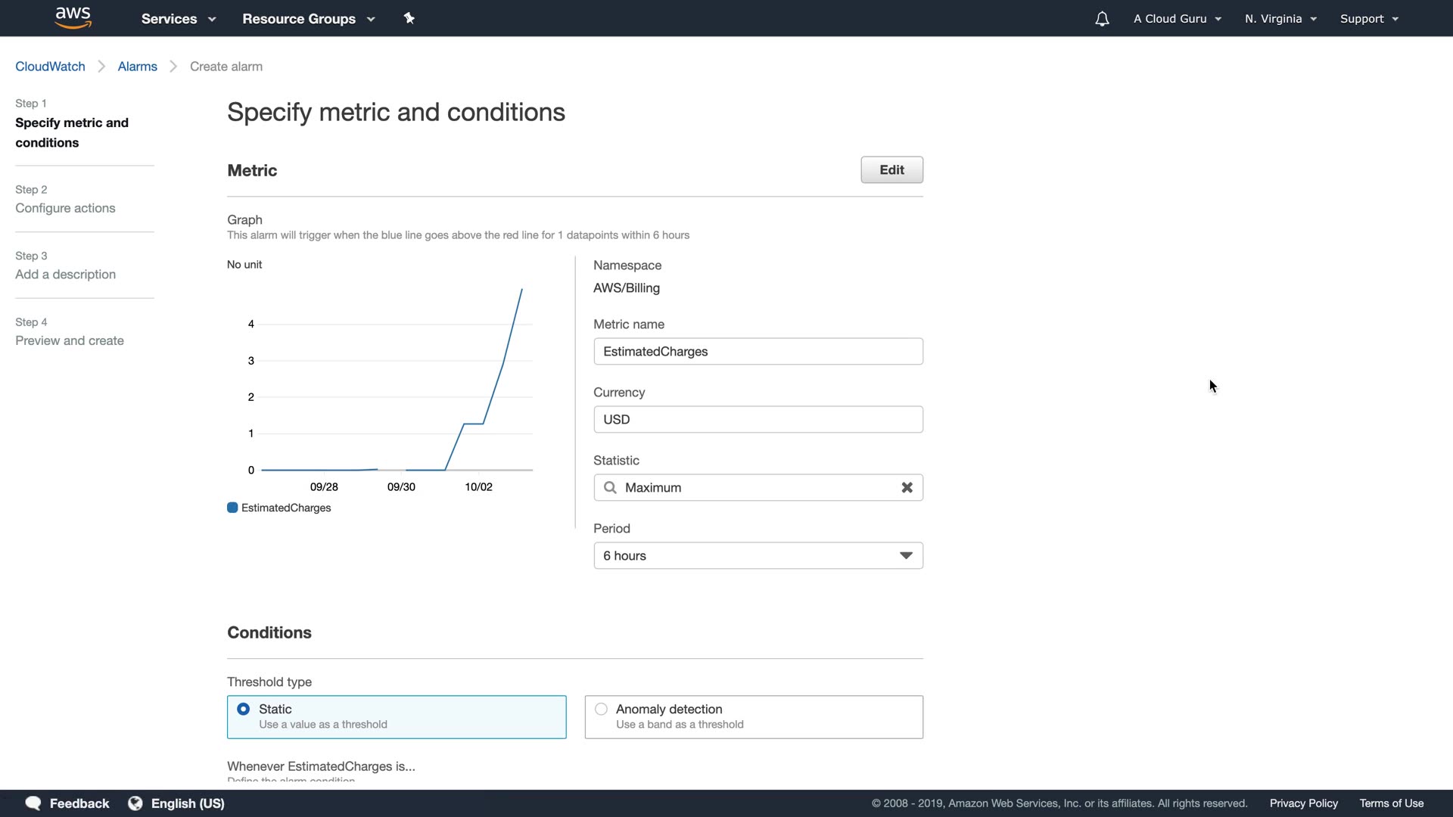The image size is (1453, 817).
Task: Select Anomaly detection threshold type
Action: coord(602,710)
